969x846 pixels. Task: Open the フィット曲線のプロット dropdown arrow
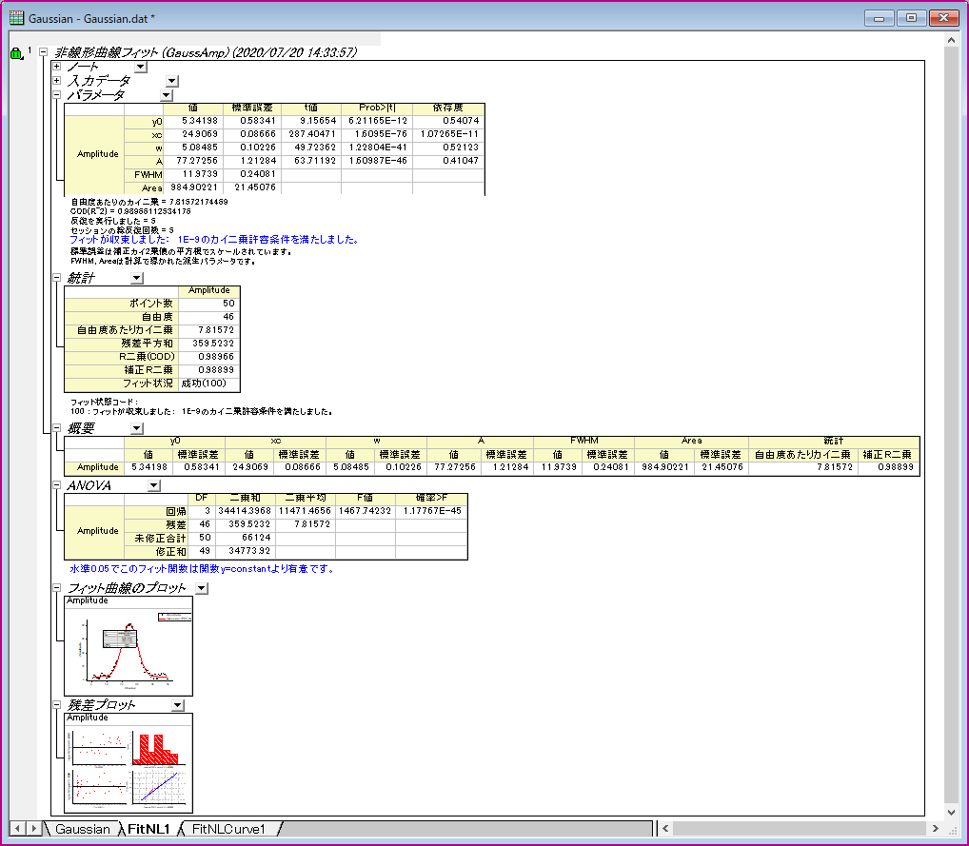tap(202, 588)
